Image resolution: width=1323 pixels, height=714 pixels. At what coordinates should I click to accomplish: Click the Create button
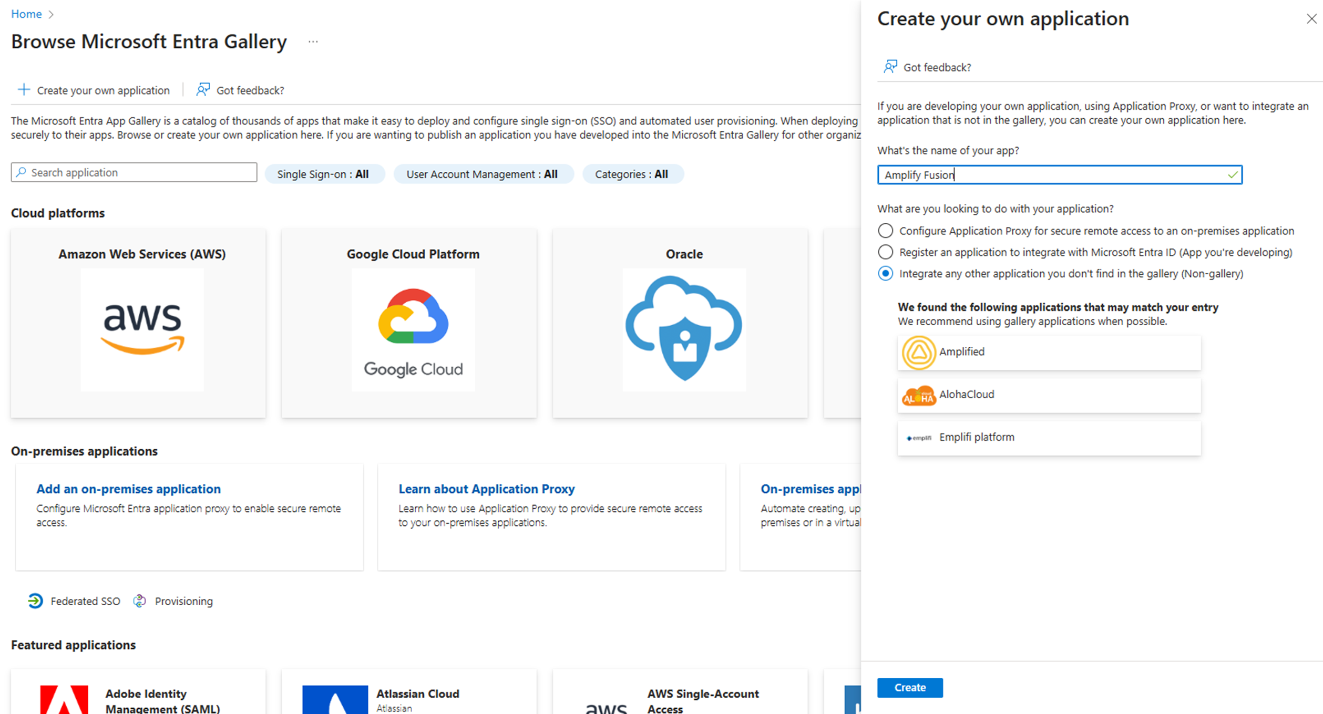click(910, 687)
